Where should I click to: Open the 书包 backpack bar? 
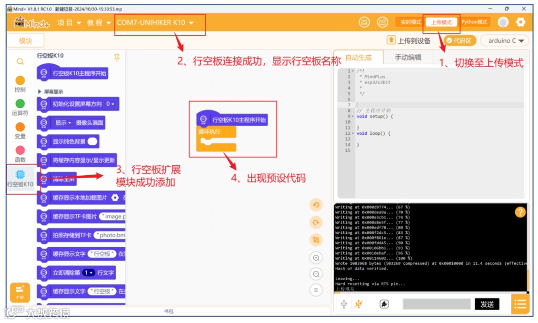(168, 312)
